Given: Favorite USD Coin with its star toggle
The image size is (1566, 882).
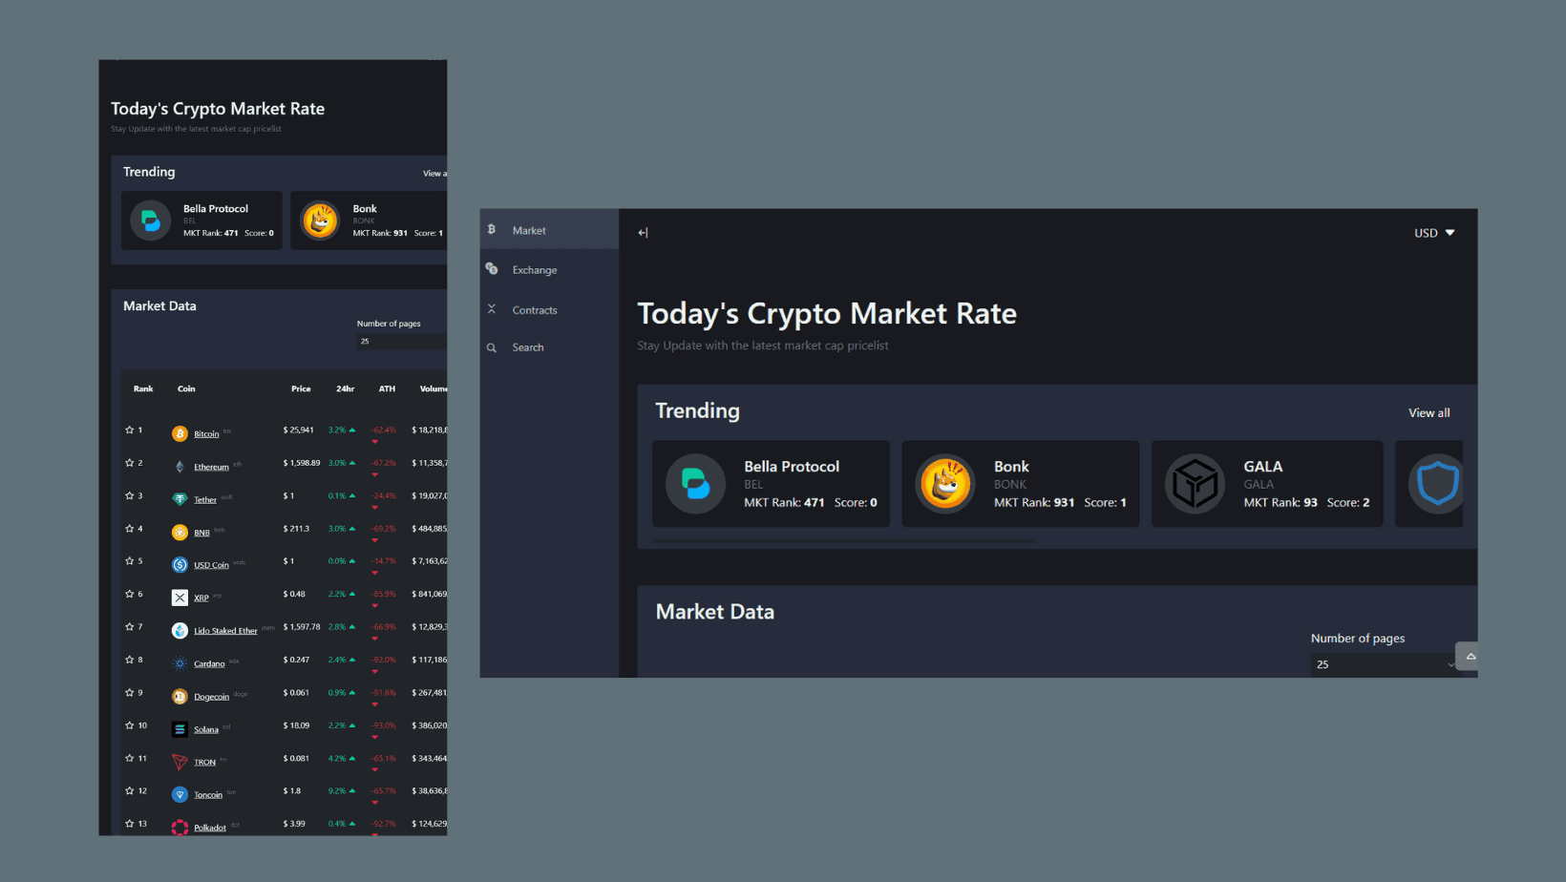Looking at the screenshot, I should (x=130, y=561).
